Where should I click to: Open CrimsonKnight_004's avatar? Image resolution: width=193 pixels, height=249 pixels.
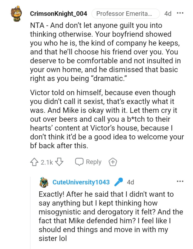tap(17, 13)
